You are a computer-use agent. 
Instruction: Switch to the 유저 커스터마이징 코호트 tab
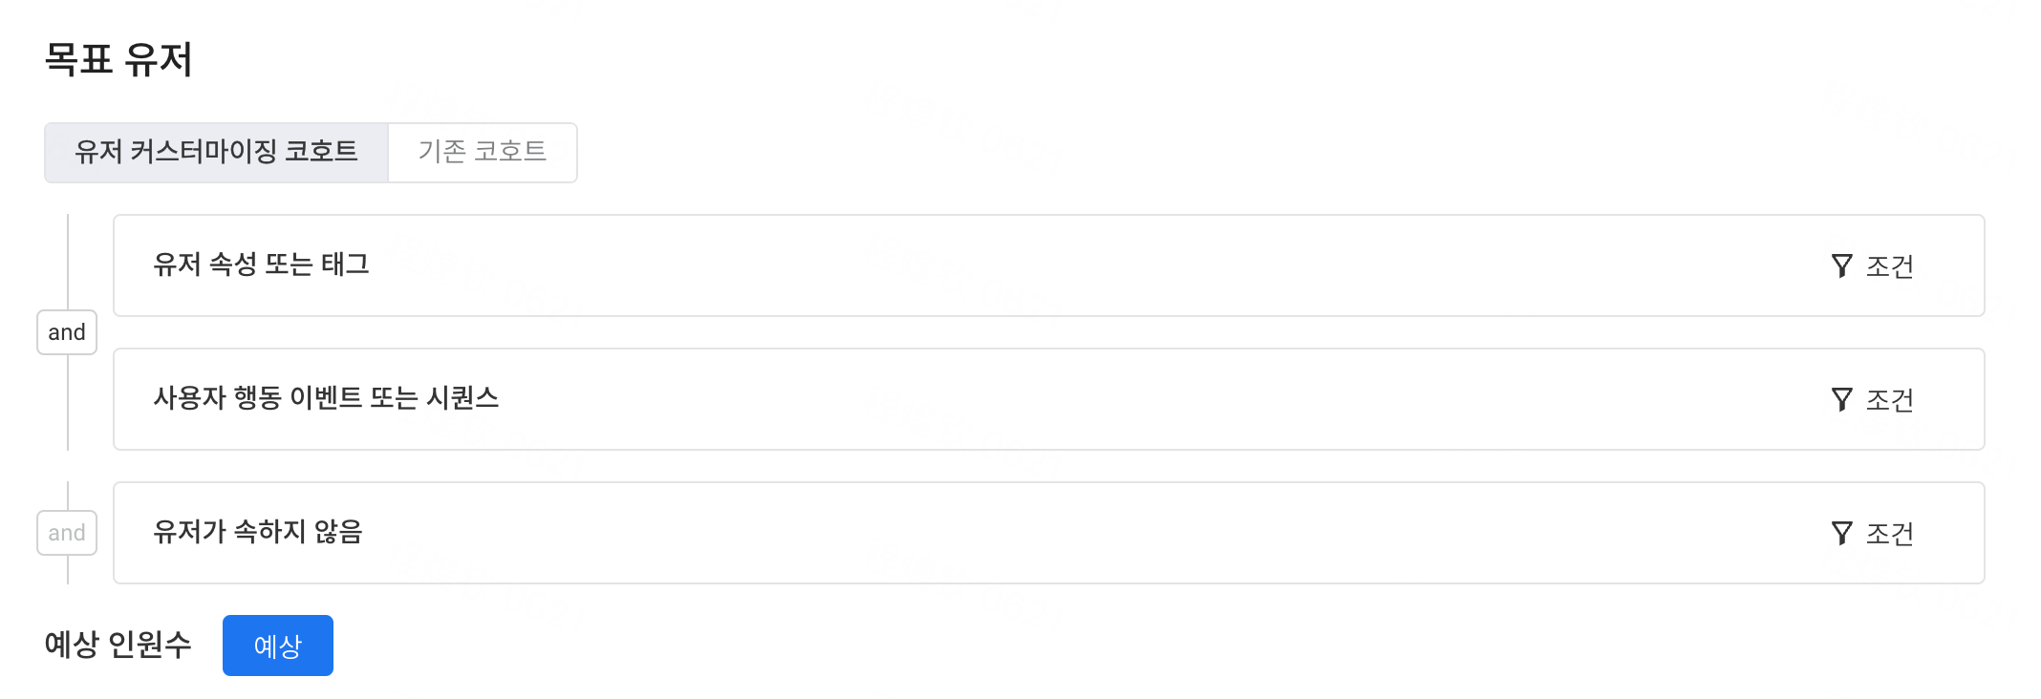pos(216,152)
